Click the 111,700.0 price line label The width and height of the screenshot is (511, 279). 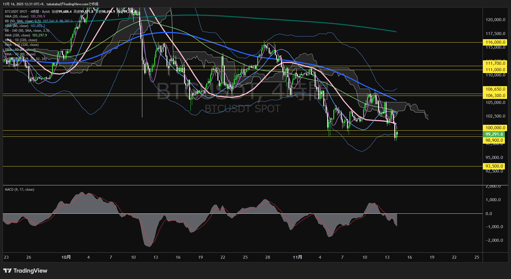[495, 63]
